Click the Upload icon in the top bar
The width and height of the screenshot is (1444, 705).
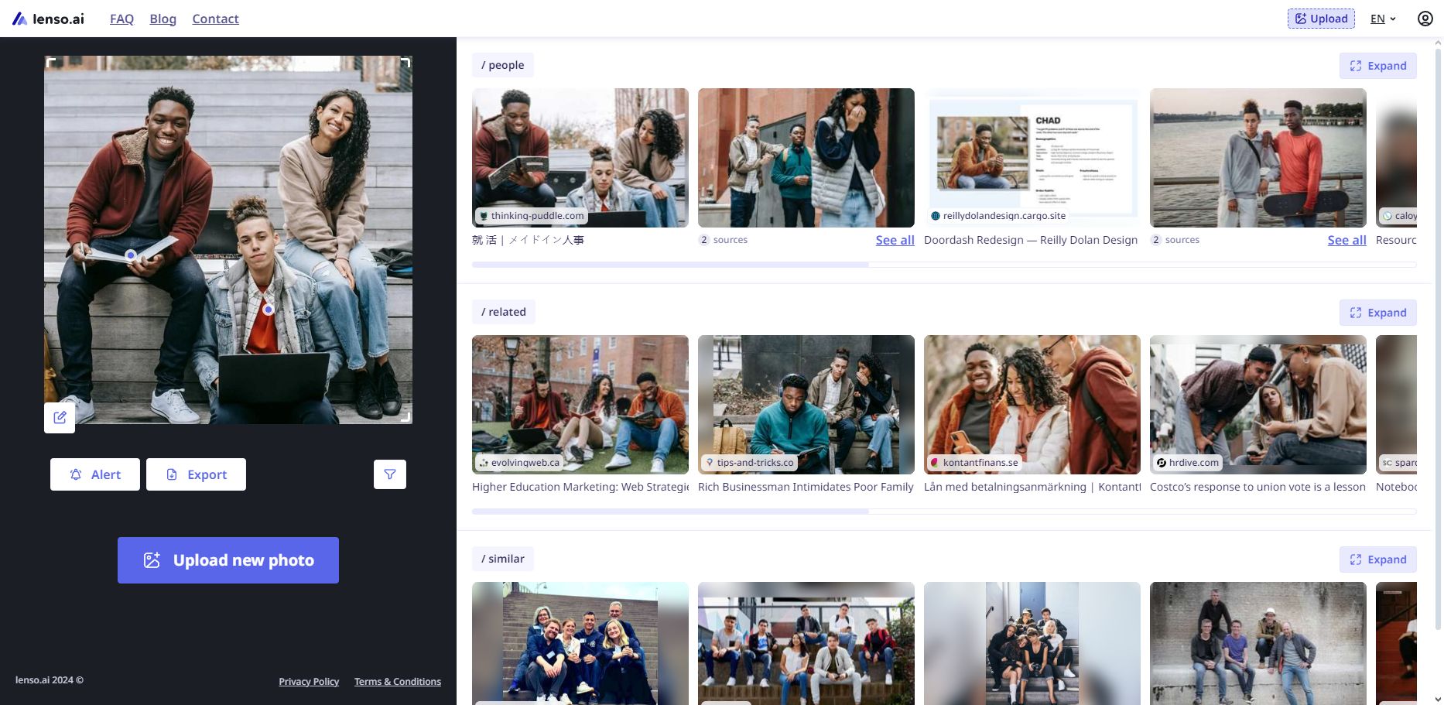[1301, 18]
